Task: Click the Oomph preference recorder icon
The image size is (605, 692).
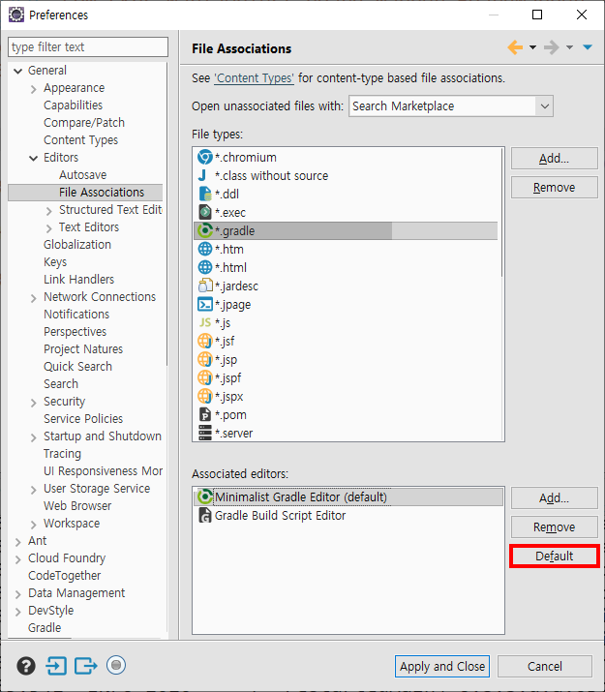Action: [116, 665]
